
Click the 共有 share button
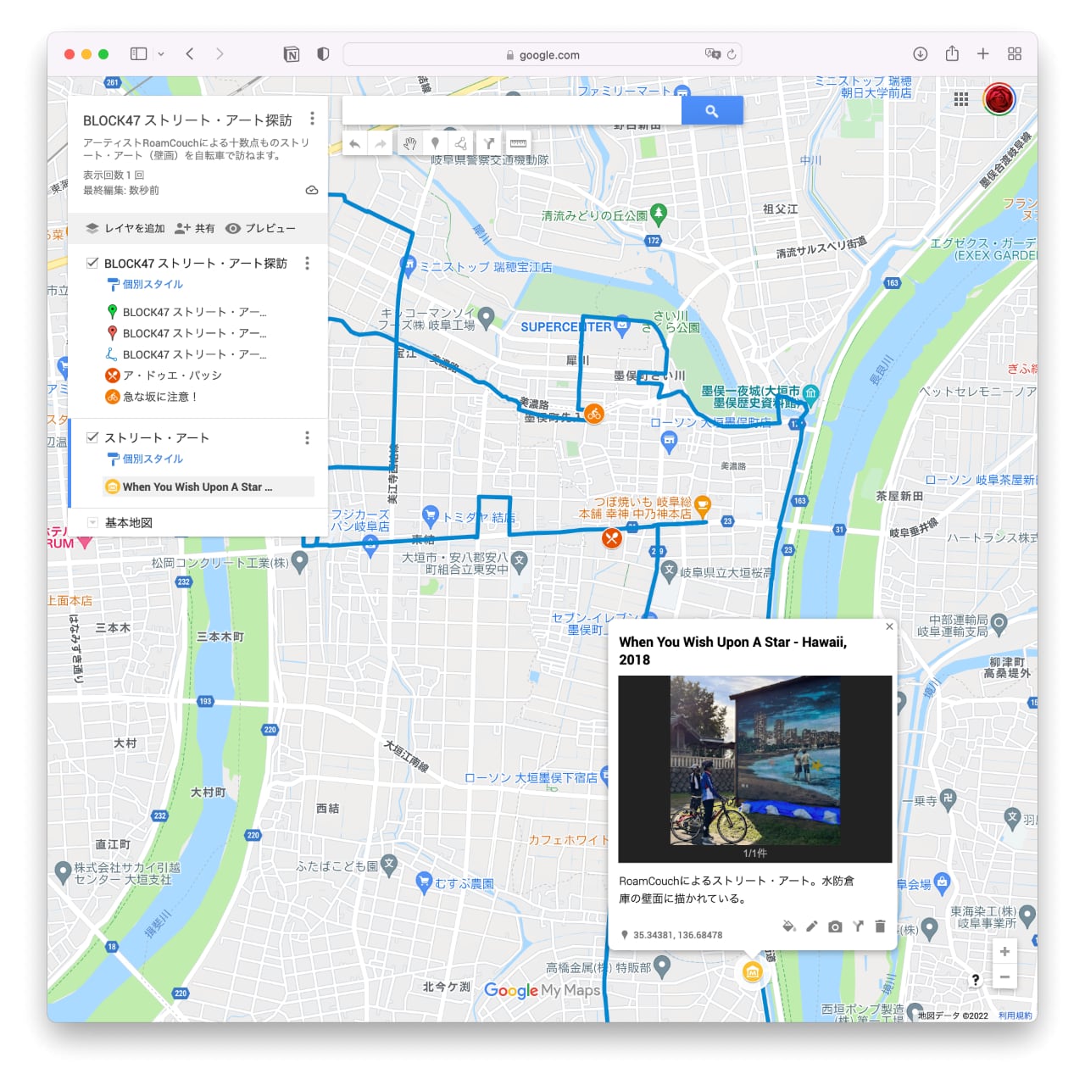(195, 228)
